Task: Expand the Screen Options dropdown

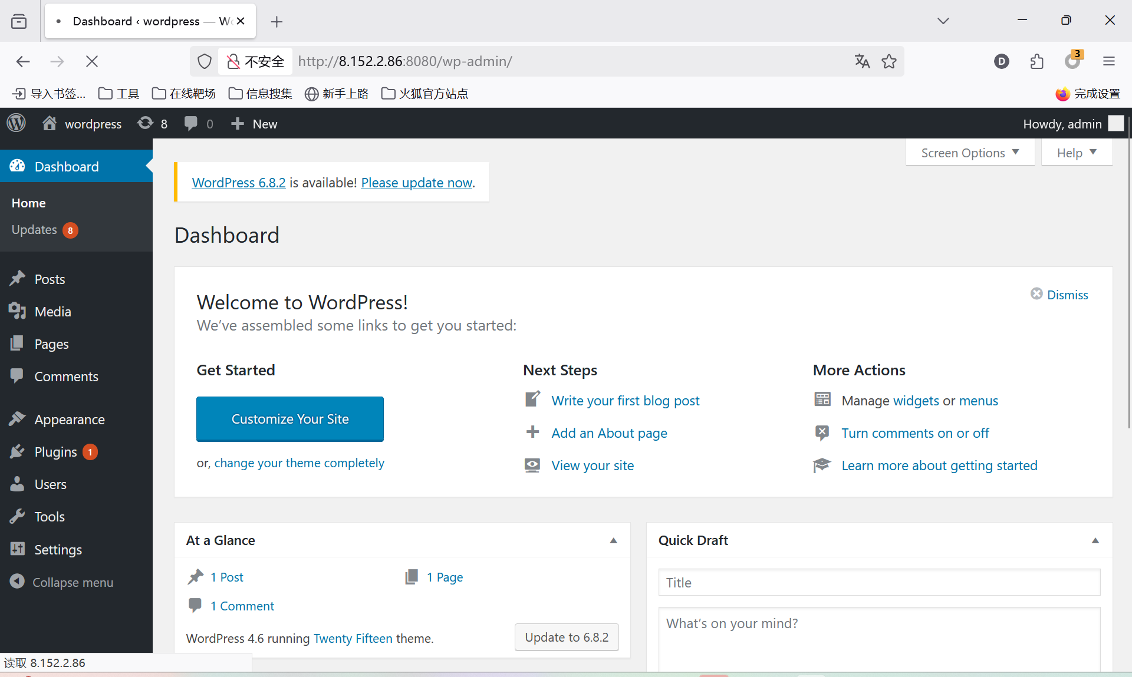Action: [970, 153]
